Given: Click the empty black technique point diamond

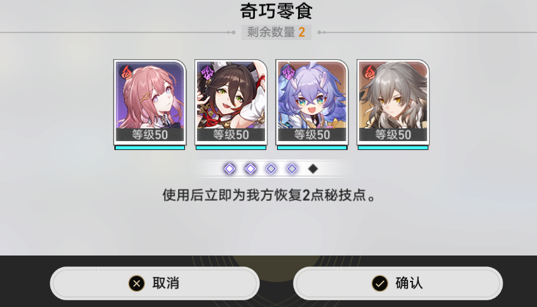Looking at the screenshot, I should [x=313, y=168].
